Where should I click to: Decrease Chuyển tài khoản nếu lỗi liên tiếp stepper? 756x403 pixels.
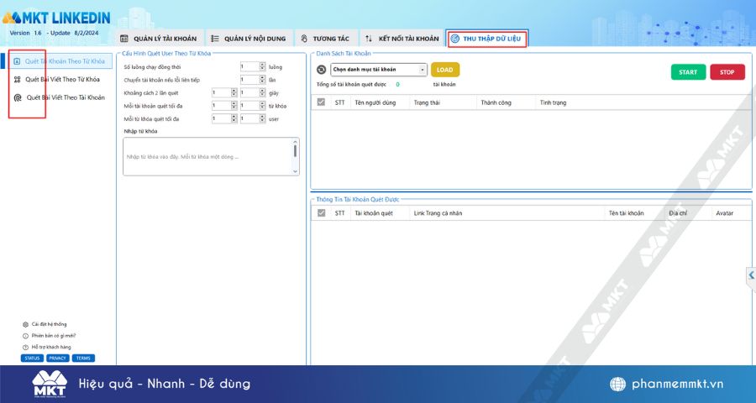tap(262, 82)
